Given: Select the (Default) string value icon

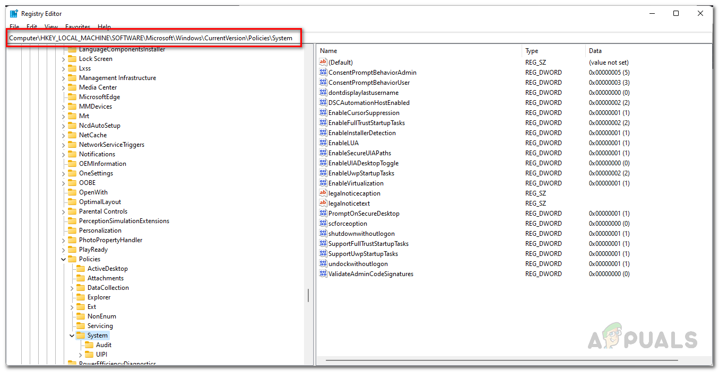Looking at the screenshot, I should (323, 62).
